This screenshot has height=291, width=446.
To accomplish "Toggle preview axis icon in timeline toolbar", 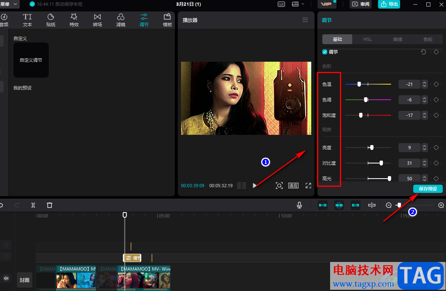I will tap(372, 205).
